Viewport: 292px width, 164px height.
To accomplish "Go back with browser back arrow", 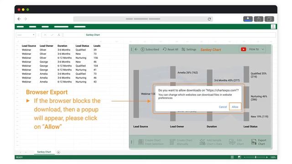I will pyautogui.click(x=19, y=19).
